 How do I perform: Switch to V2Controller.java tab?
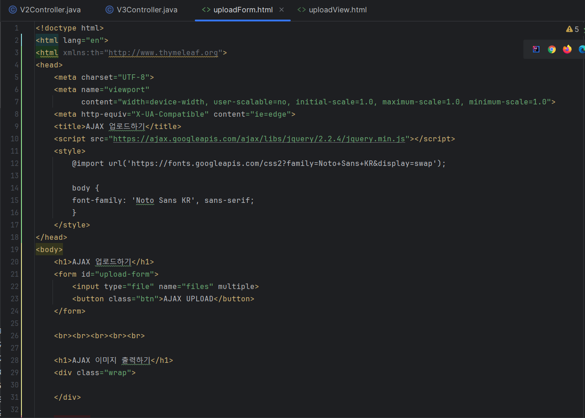pyautogui.click(x=45, y=10)
